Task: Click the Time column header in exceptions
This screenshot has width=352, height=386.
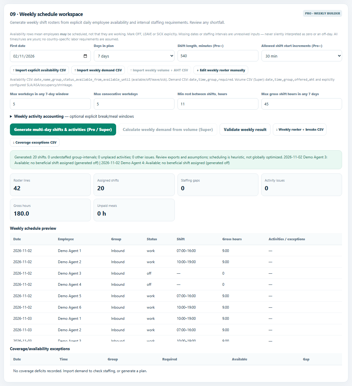Action: click(63, 359)
